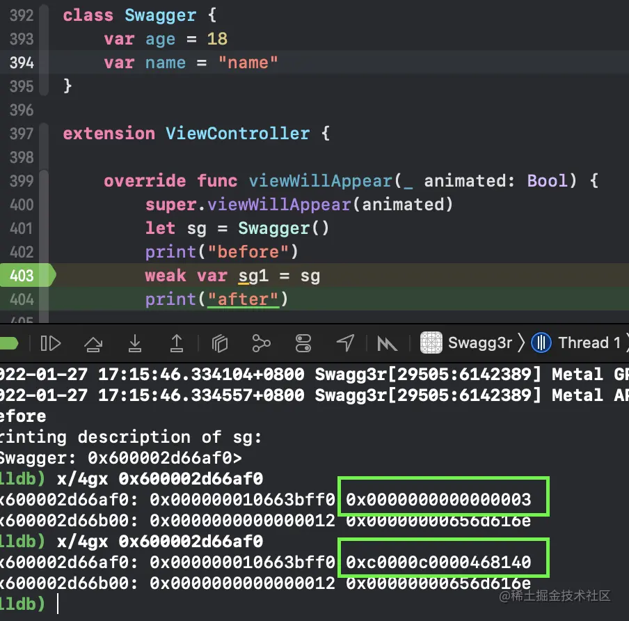The height and width of the screenshot is (621, 629).
Task: Click the lldb prompt input line
Action: coord(314,604)
